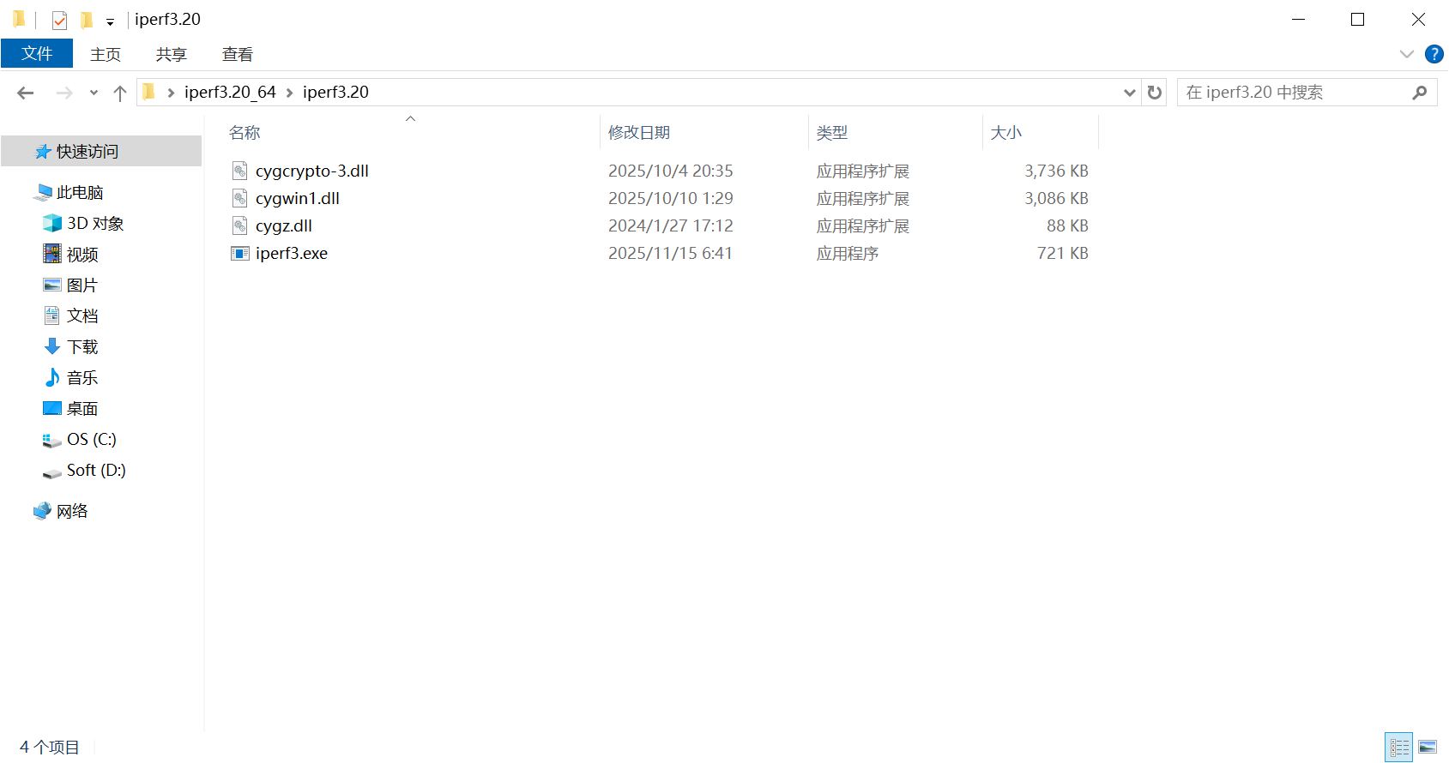
Task: Expand the ribbon with chevron
Action: tap(1407, 54)
